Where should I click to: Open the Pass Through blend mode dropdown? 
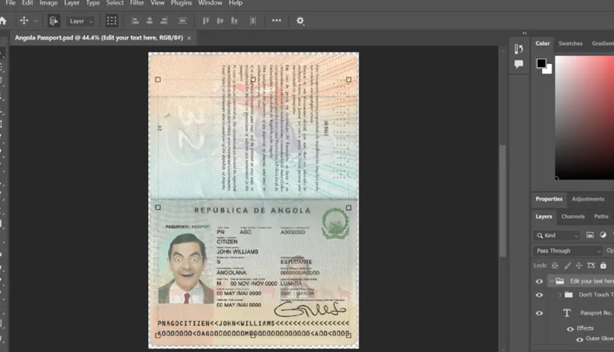568,250
